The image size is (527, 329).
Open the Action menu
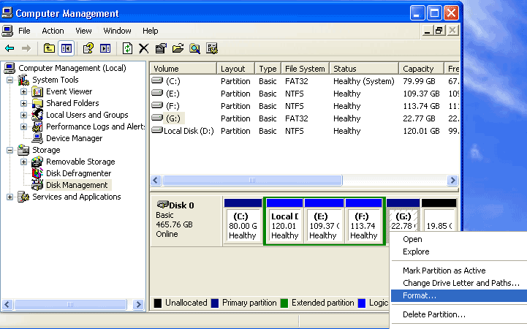pyautogui.click(x=53, y=31)
